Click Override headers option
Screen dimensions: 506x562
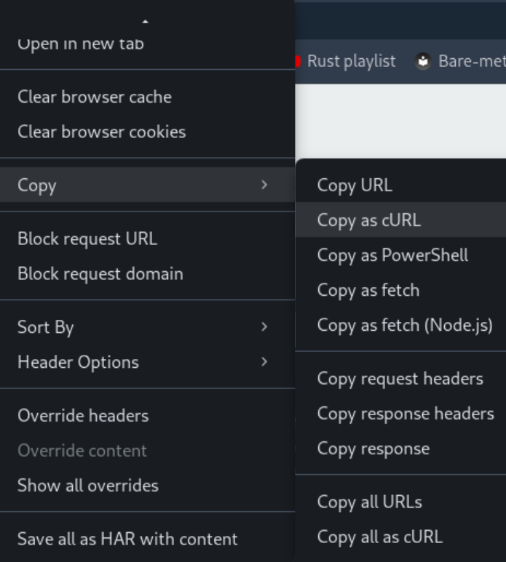point(83,416)
